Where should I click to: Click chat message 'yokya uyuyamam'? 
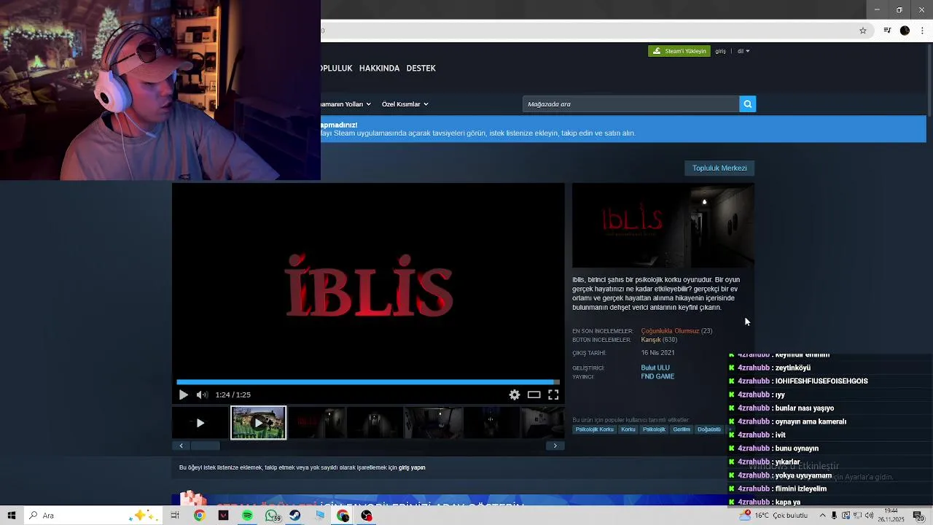click(803, 475)
